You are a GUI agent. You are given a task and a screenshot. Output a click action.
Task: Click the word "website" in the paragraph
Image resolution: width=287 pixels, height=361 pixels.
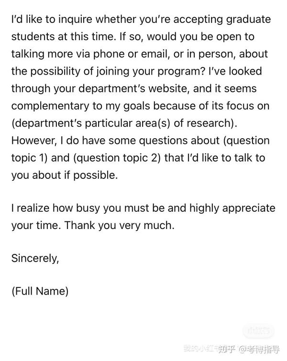pos(168,88)
